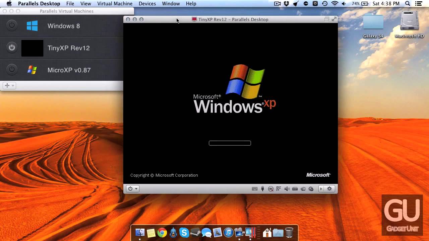Open the Wi-Fi status menu

334,4
